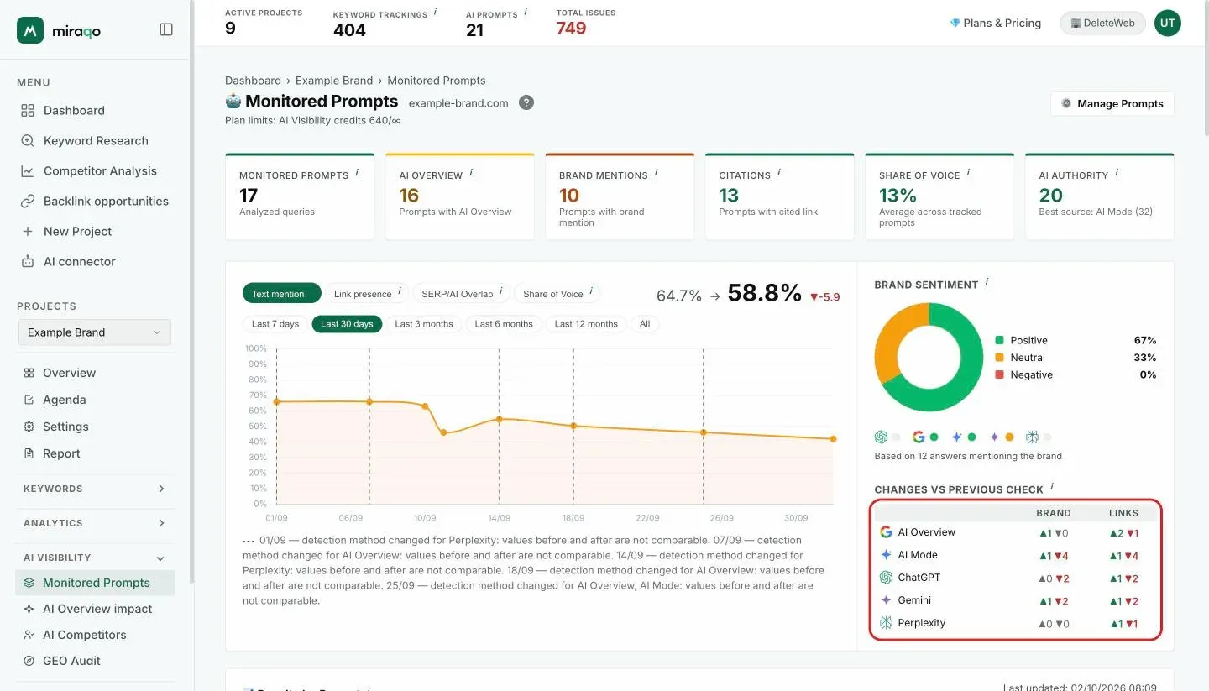
Task: Switch chart to Link presence
Action: (367, 293)
